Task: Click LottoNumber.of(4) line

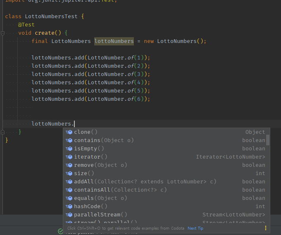Action: pos(90,82)
